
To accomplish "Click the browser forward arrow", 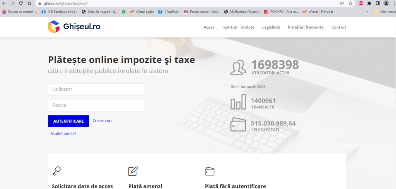I will (x=12, y=3).
